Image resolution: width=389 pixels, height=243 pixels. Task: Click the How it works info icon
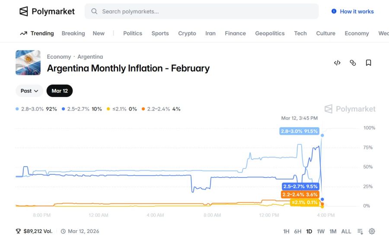pos(334,11)
